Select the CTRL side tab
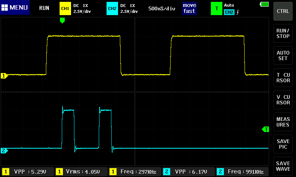 [x=283, y=11]
